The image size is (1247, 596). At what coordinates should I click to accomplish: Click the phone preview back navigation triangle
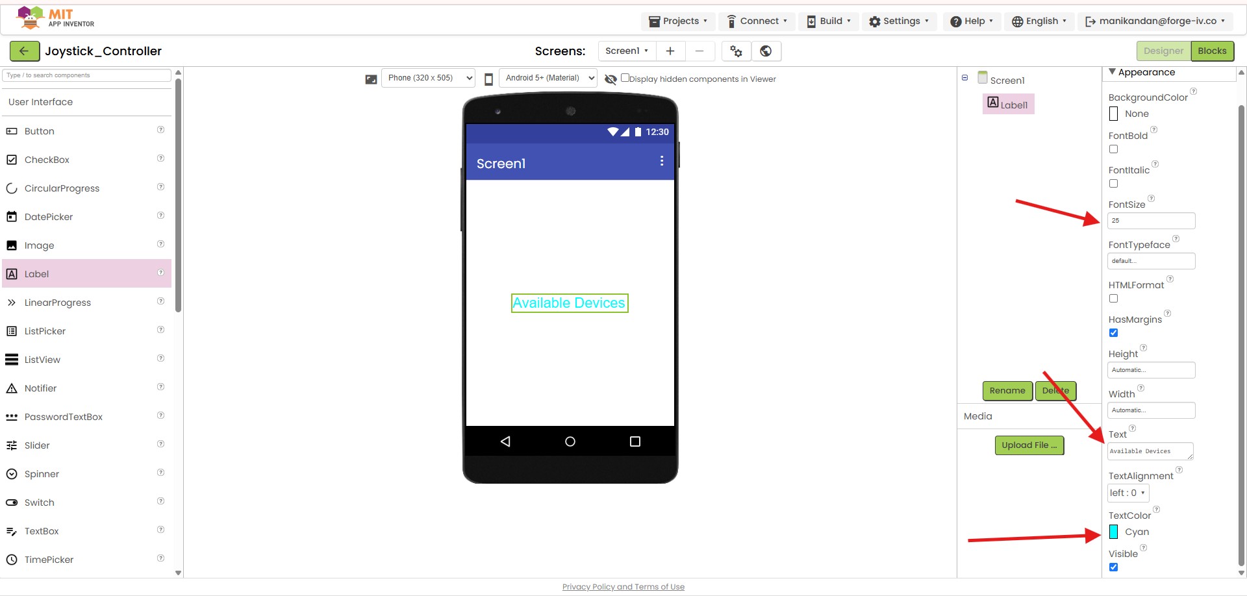(505, 441)
